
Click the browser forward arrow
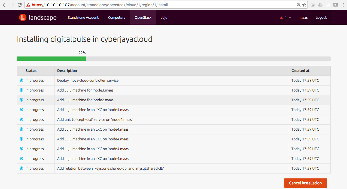tap(12, 5)
